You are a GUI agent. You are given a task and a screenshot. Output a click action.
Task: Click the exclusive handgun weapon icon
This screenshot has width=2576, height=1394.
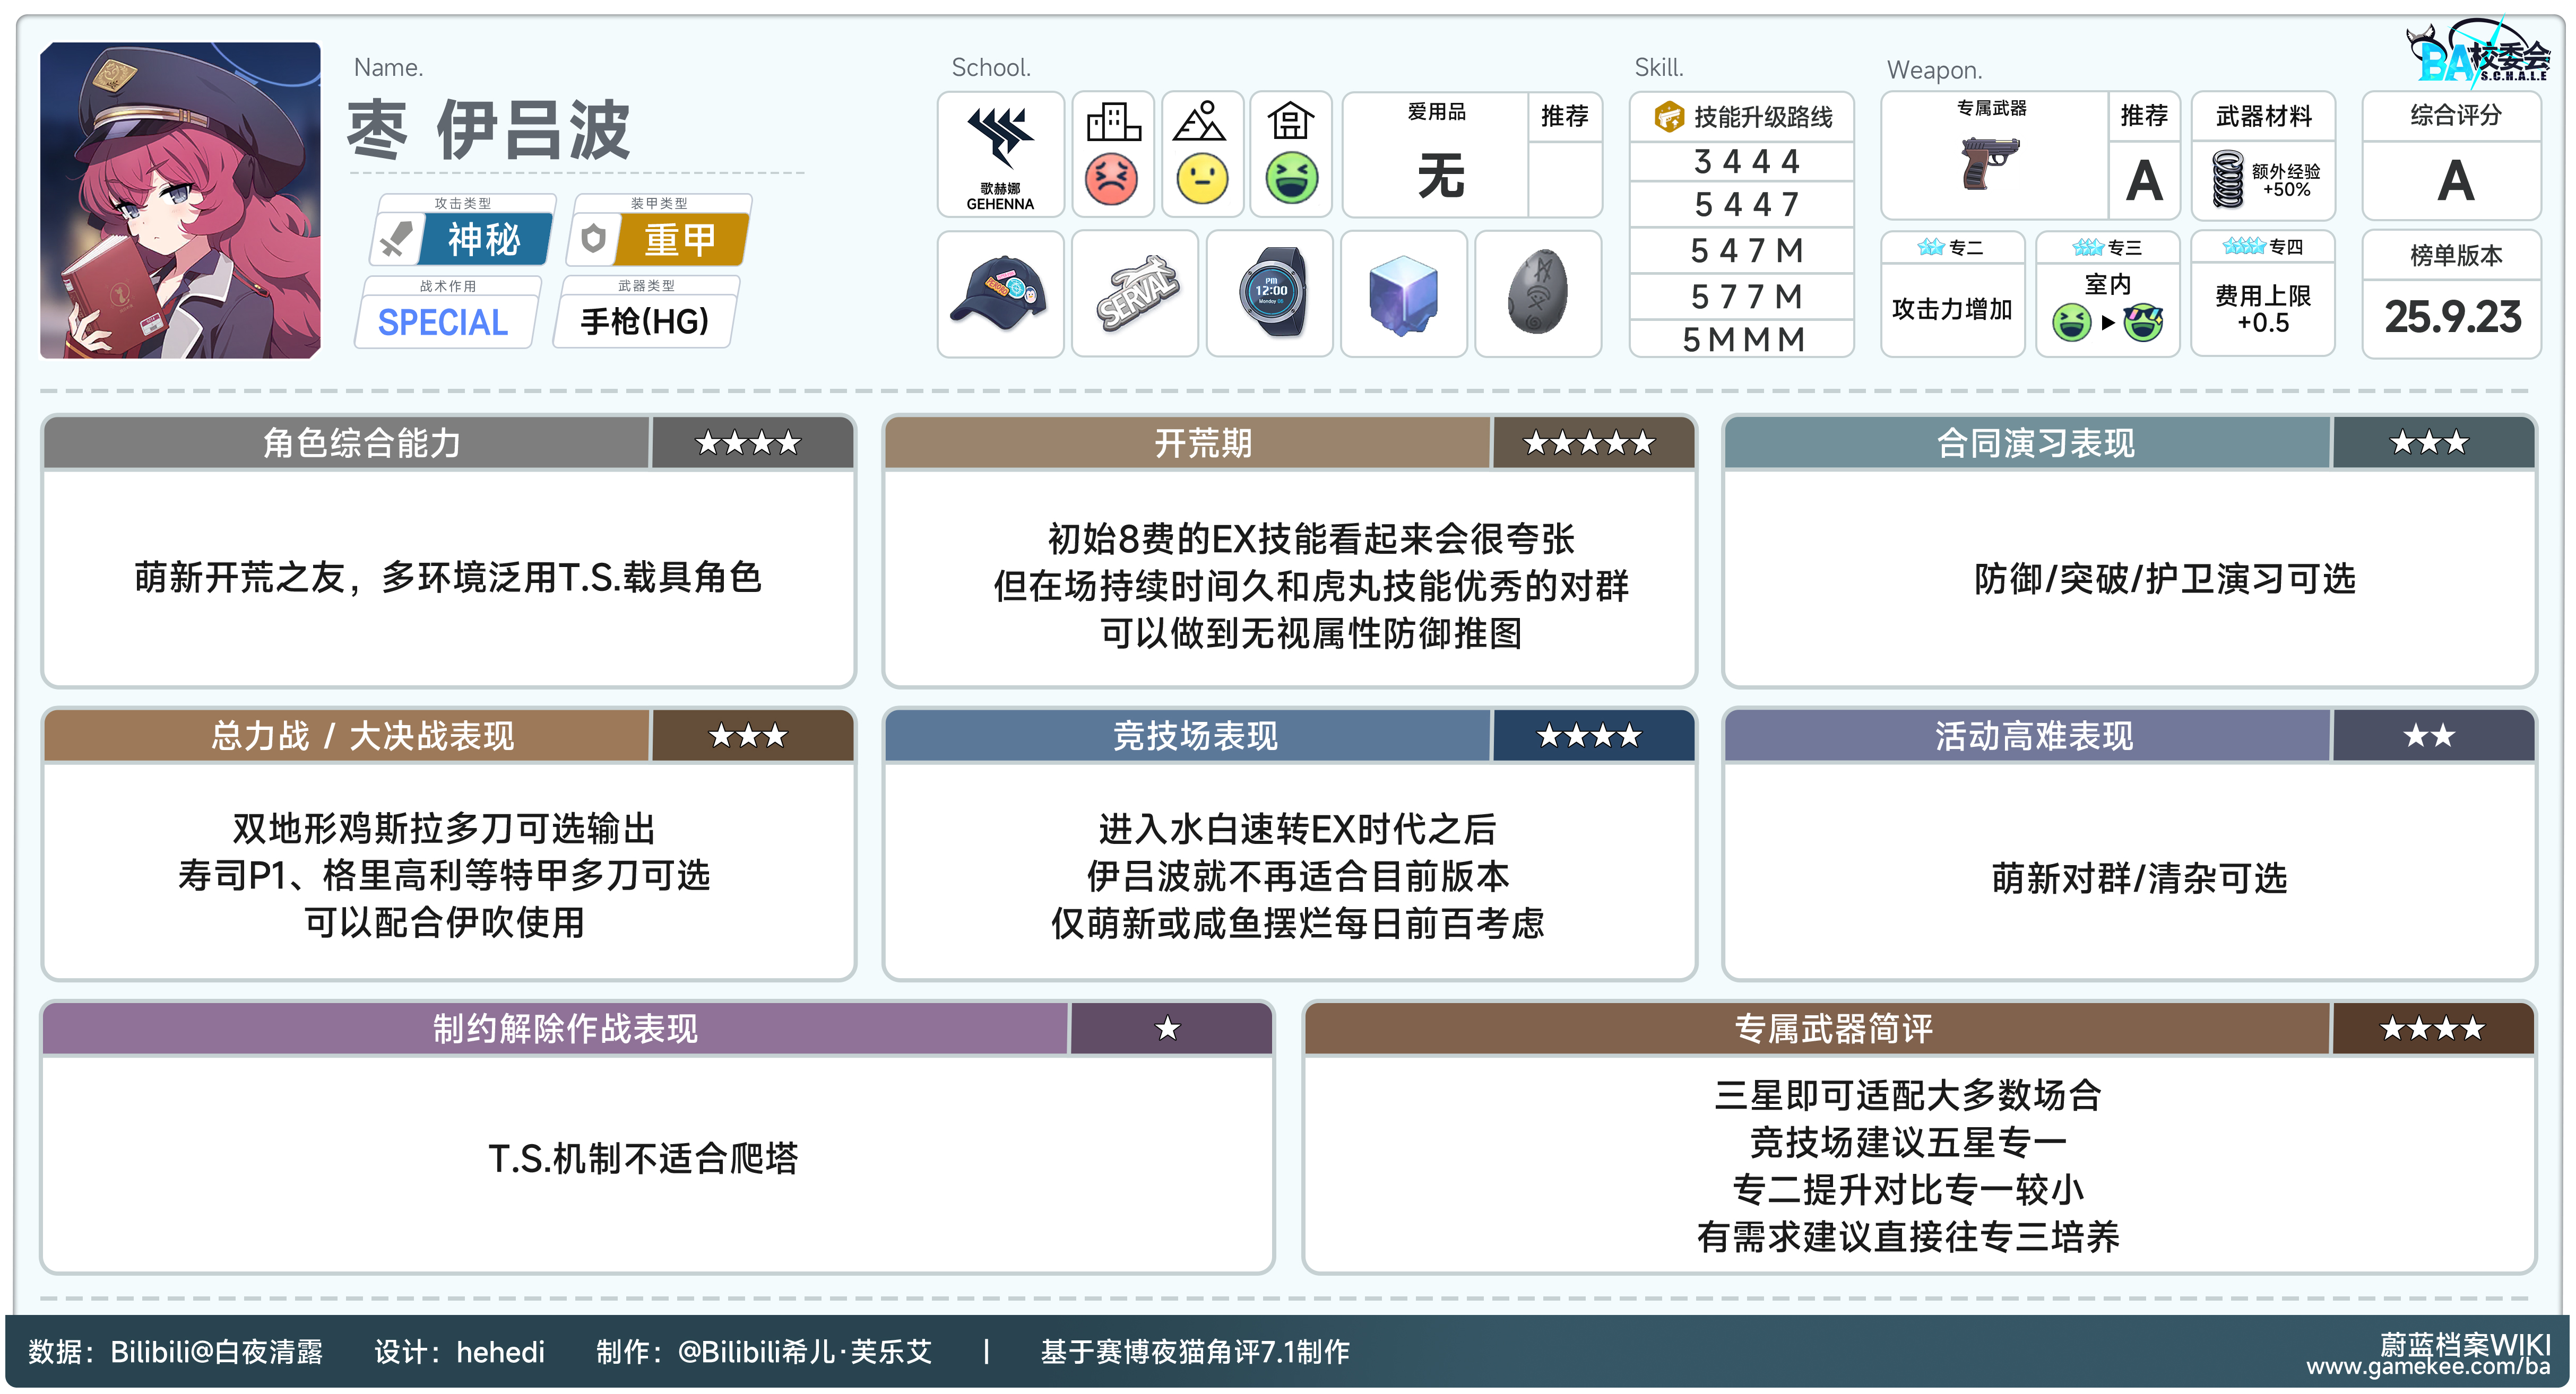click(x=1989, y=163)
